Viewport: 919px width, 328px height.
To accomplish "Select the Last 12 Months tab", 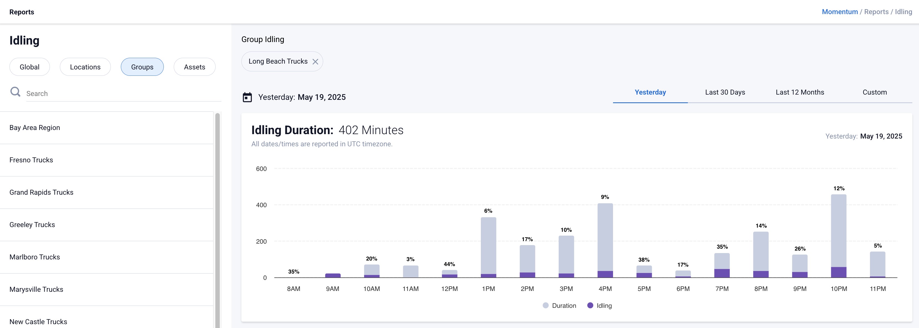I will pos(800,92).
